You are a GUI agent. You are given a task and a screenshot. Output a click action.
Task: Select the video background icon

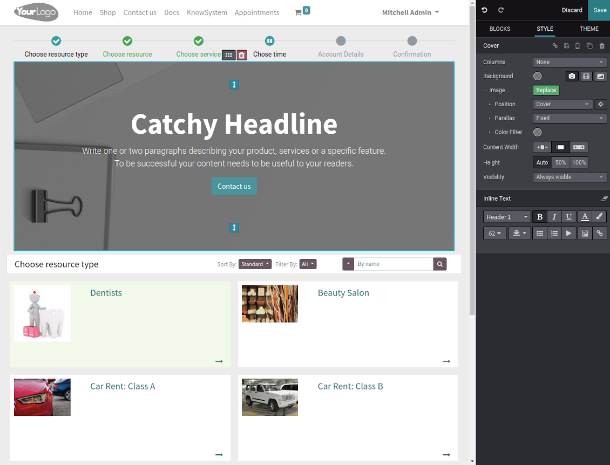(586, 76)
